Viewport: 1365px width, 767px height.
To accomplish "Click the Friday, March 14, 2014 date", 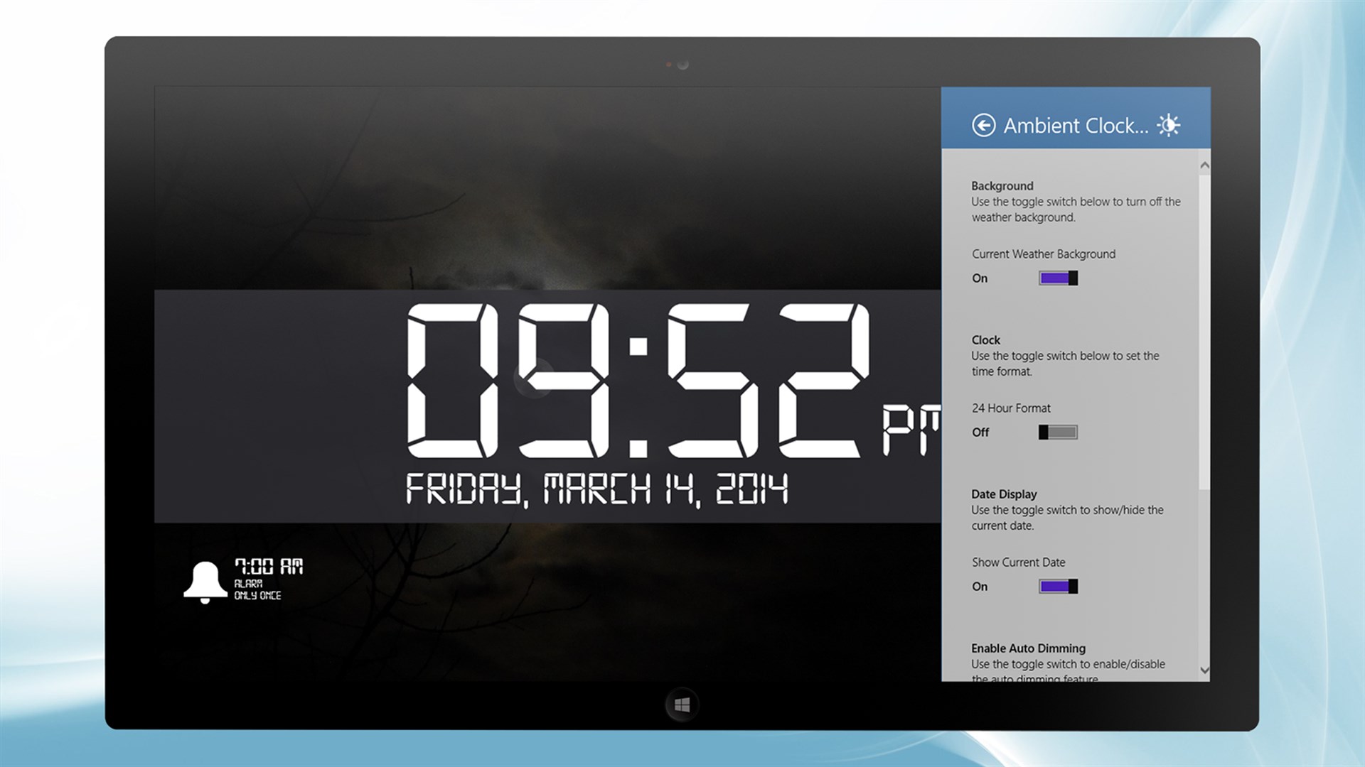I will (x=596, y=489).
